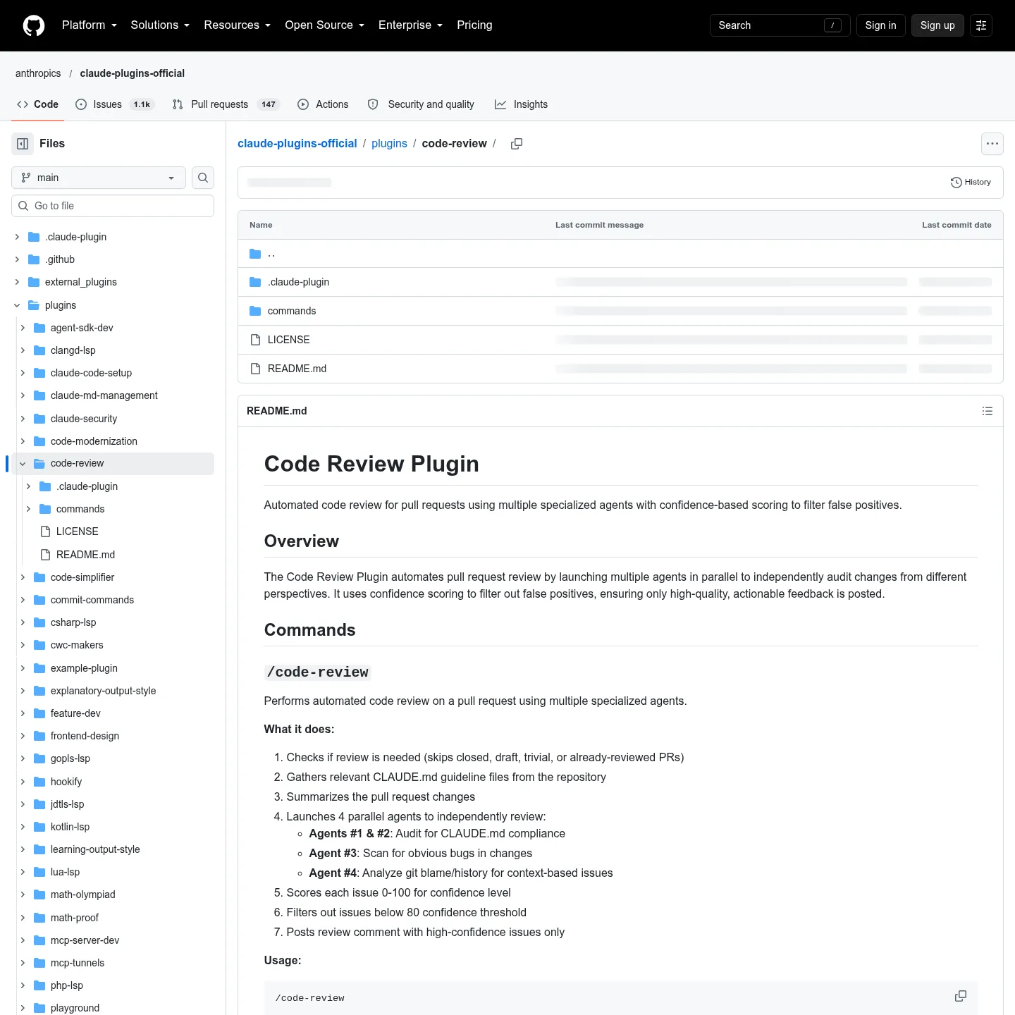This screenshot has width=1015, height=1015.
Task: Search files using the magnifier button
Action: (203, 178)
